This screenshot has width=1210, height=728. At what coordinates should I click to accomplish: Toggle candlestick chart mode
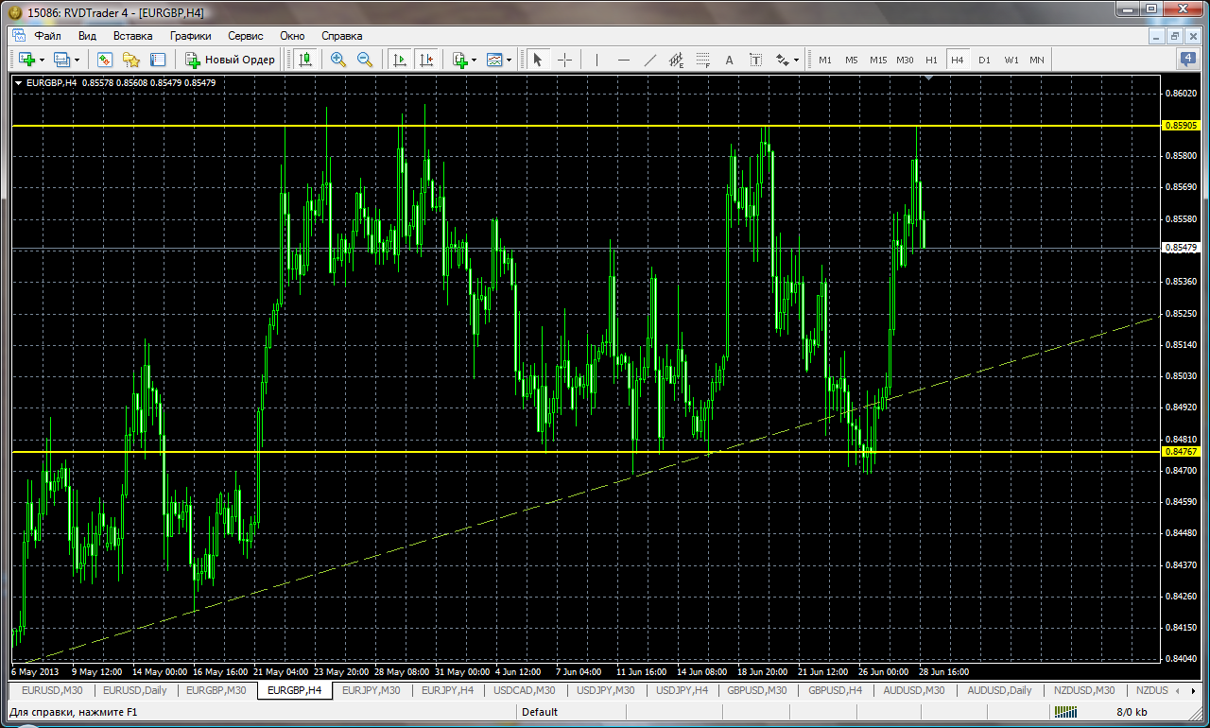[305, 60]
